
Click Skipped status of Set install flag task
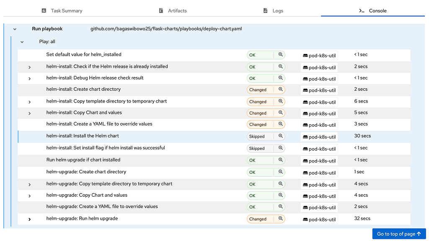(260, 149)
